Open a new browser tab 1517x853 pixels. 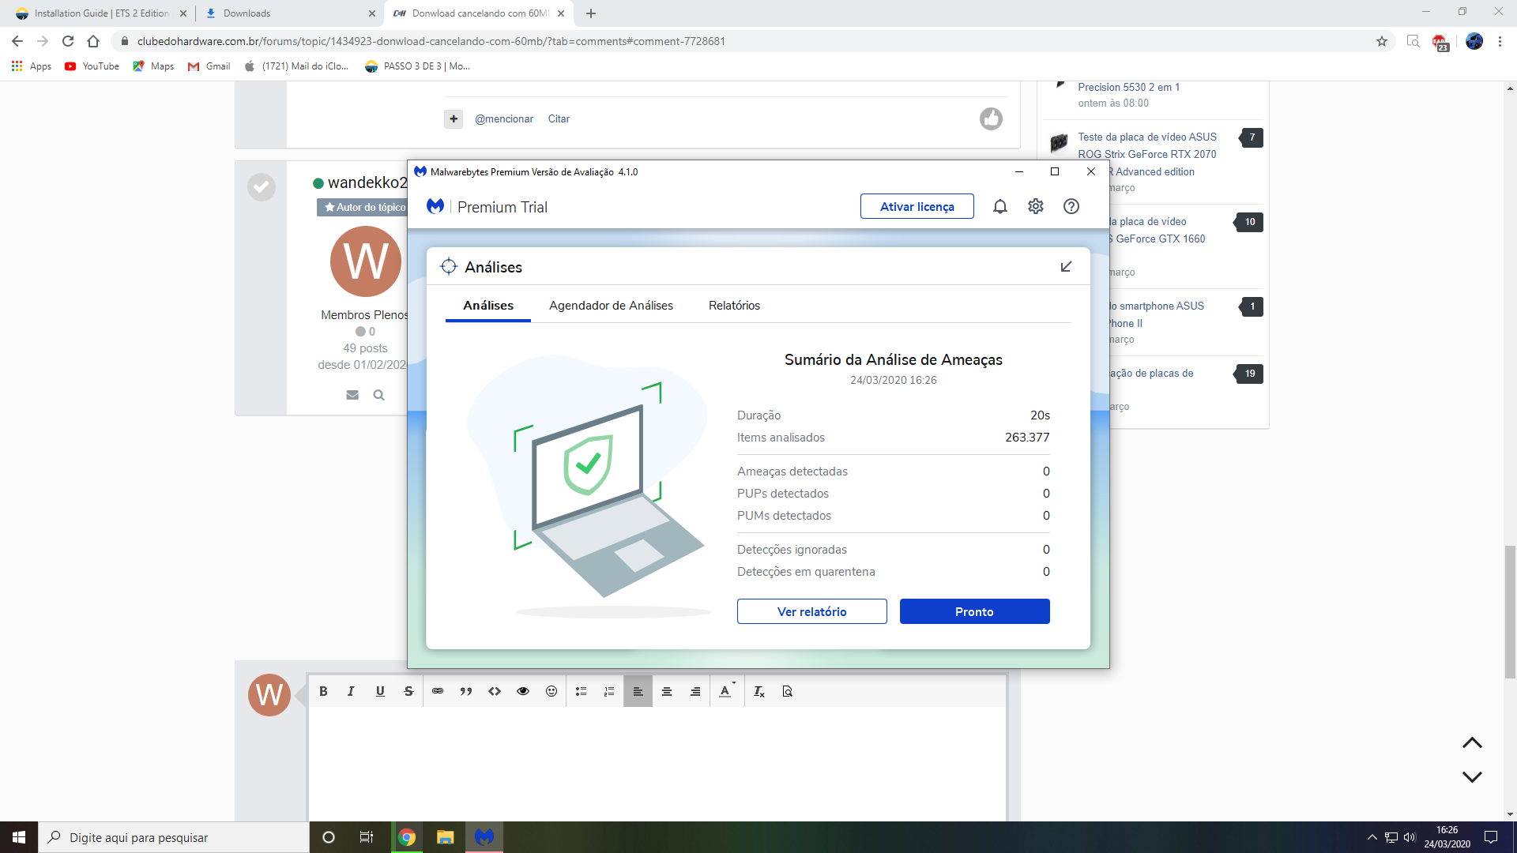tap(591, 13)
